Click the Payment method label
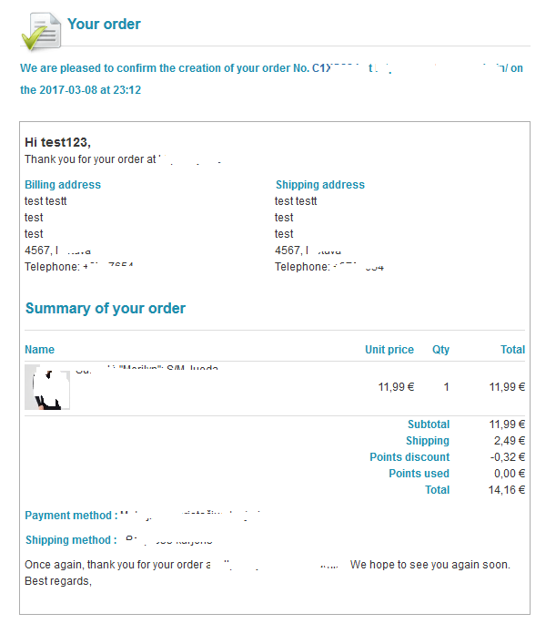 point(71,516)
